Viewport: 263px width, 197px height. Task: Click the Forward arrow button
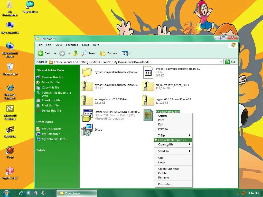pyautogui.click(x=62, y=53)
